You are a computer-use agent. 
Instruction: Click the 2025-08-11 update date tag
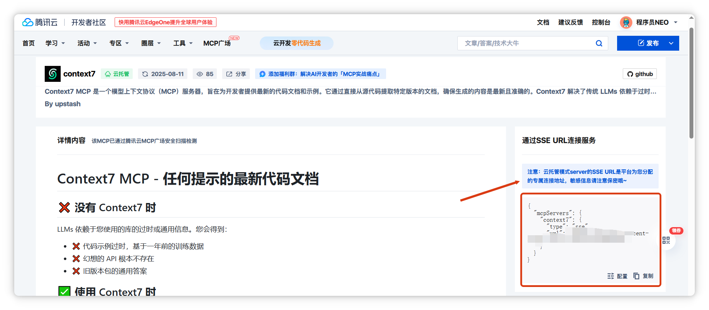(x=163, y=74)
